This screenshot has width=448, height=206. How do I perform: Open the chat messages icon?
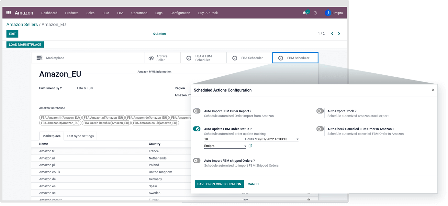pos(305,13)
